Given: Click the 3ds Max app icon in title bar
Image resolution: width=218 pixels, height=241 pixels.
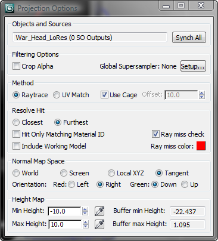Looking at the screenshot, I should click(10, 8).
